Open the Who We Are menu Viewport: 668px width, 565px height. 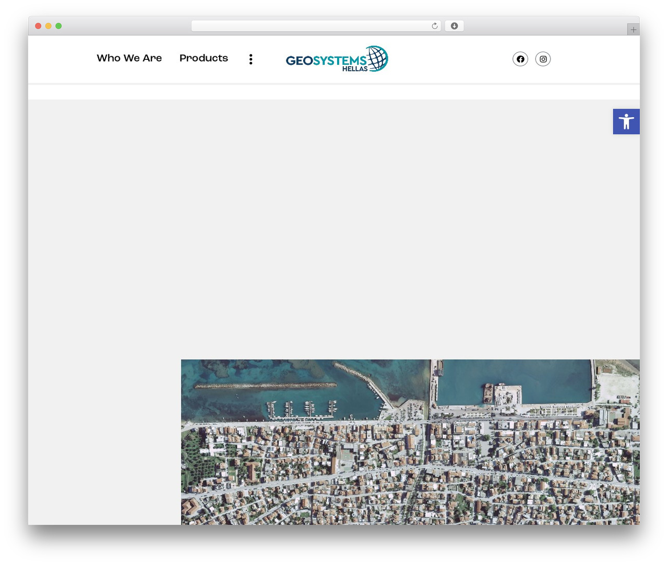(x=129, y=58)
